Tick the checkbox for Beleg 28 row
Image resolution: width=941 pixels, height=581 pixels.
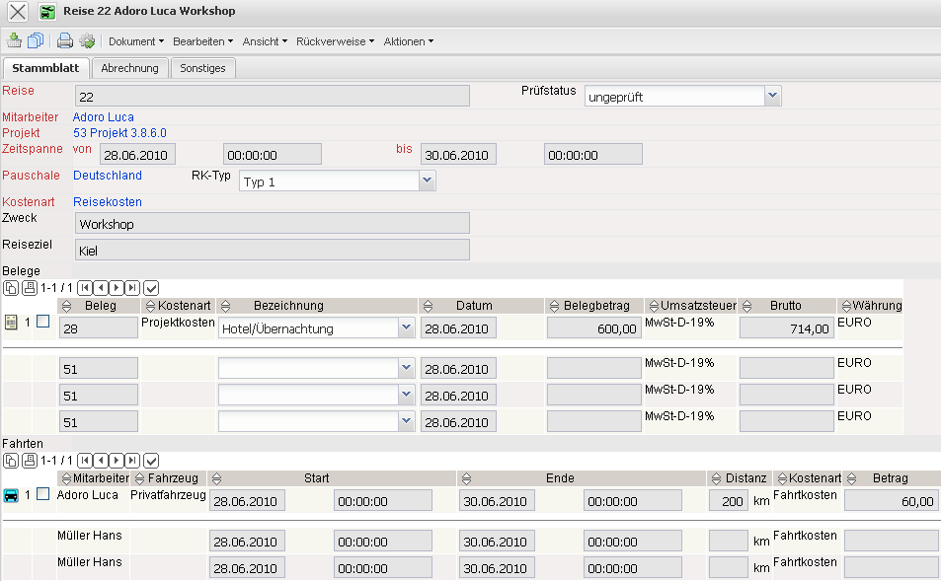tap(42, 322)
